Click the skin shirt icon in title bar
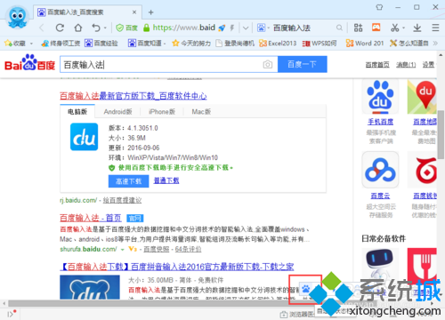This screenshot has height=320, width=445. pyautogui.click(x=379, y=7)
